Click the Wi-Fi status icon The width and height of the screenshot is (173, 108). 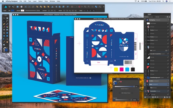(136, 1)
